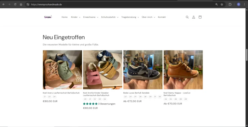Expand the Trageberatung dropdown menu
This screenshot has height=127, width=248.
[x=130, y=17]
